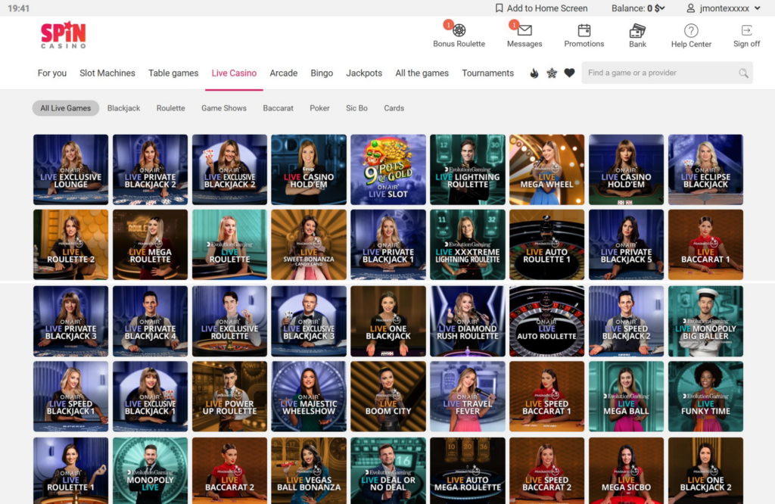Open Live Mega Roulette game
Viewport: 775px width, 504px height.
(x=151, y=244)
